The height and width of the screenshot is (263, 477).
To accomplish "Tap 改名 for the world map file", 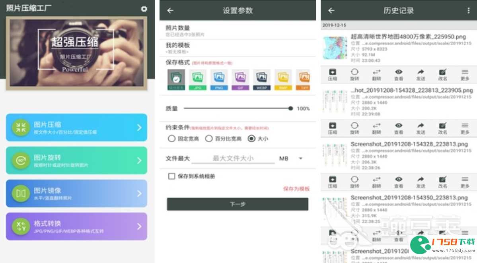I will point(443,75).
